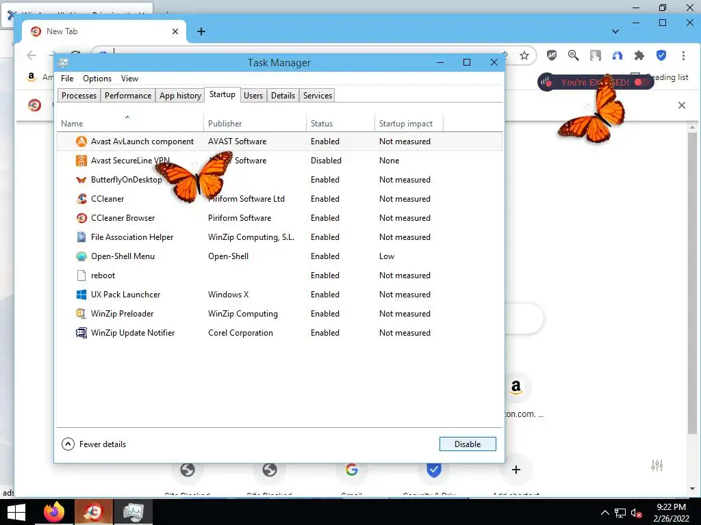Click the CCleaner Browser row icon

[81, 218]
